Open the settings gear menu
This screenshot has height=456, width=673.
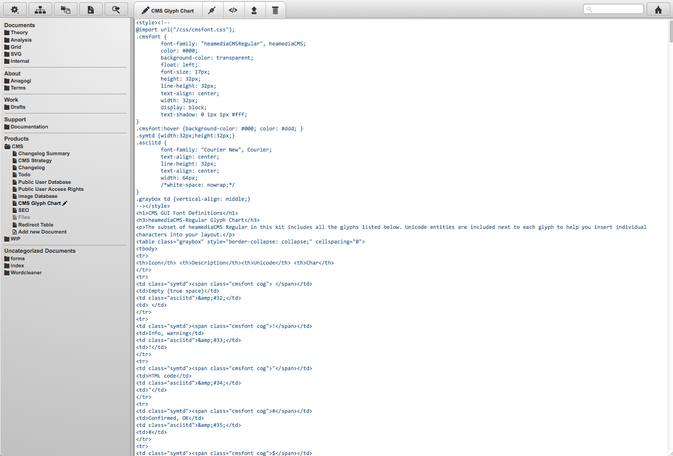click(15, 9)
